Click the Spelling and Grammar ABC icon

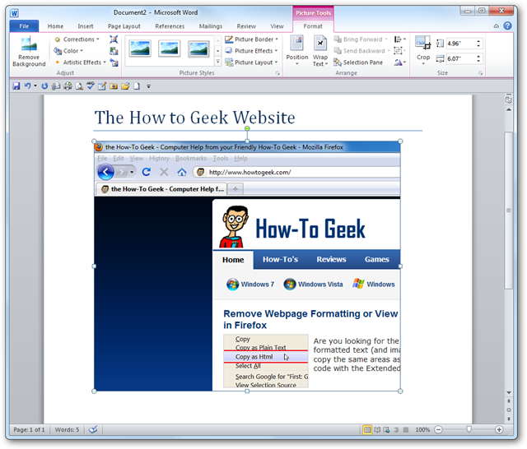point(90,86)
